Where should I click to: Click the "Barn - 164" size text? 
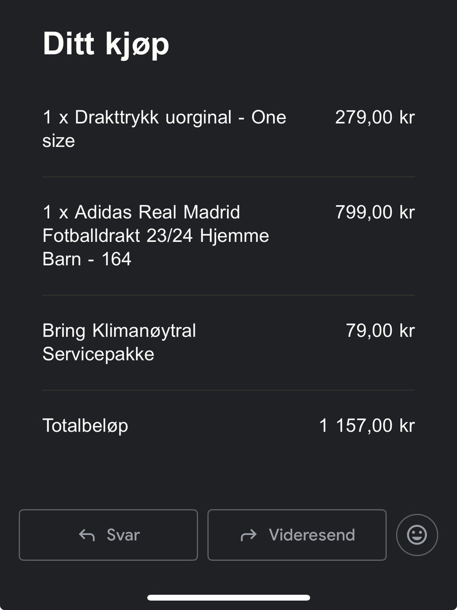[x=87, y=259]
